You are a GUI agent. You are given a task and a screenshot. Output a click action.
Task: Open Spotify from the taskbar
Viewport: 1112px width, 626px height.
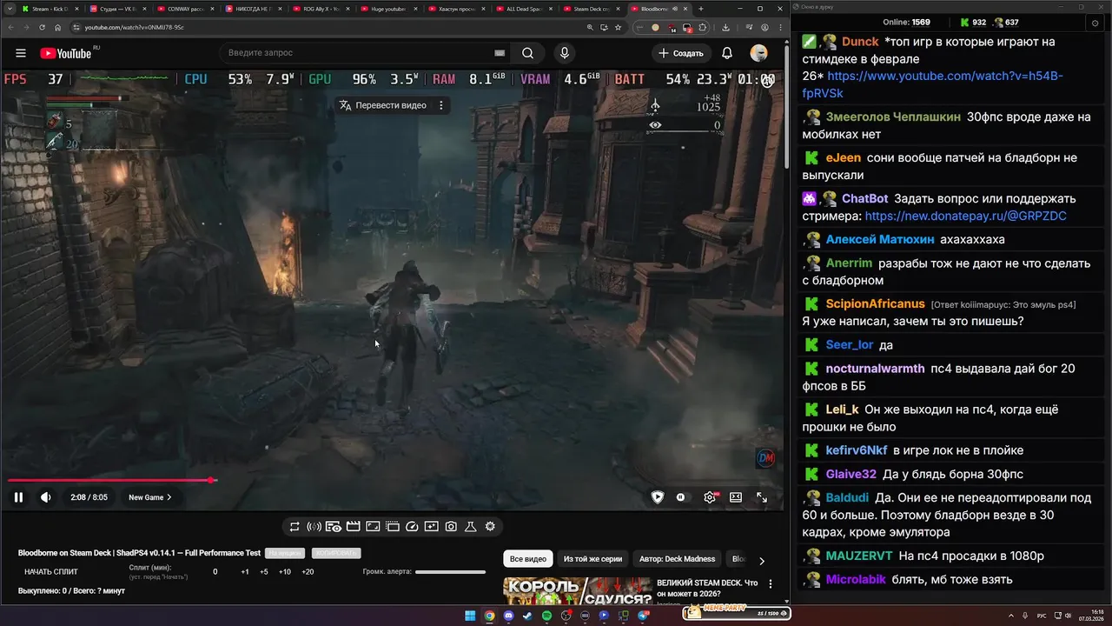coord(546,616)
